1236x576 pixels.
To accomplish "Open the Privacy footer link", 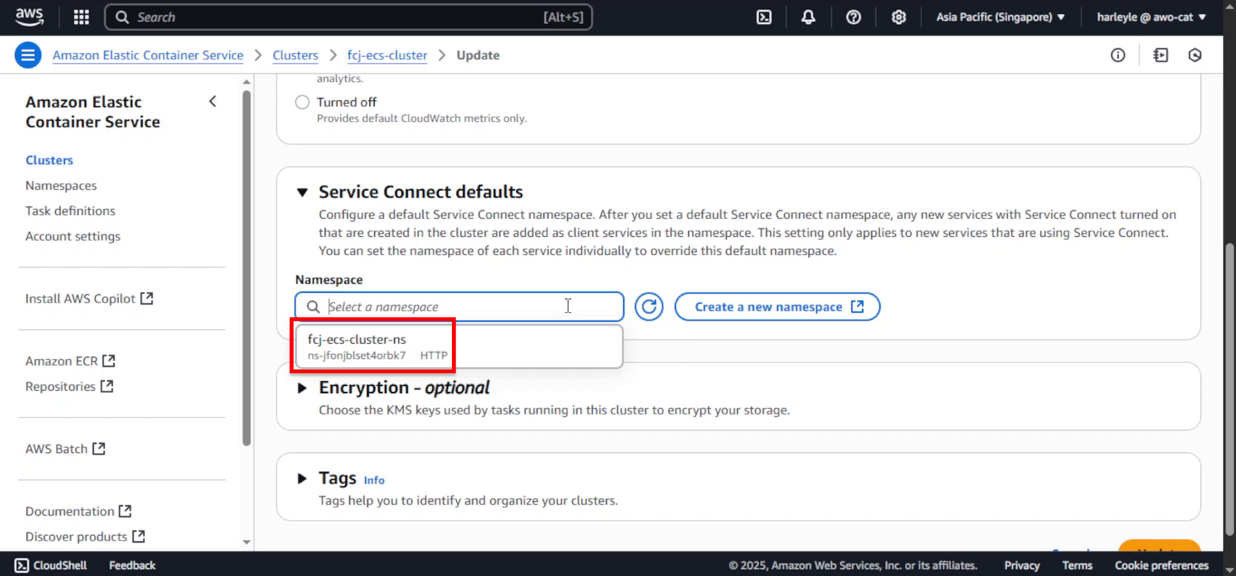I will [x=1022, y=565].
